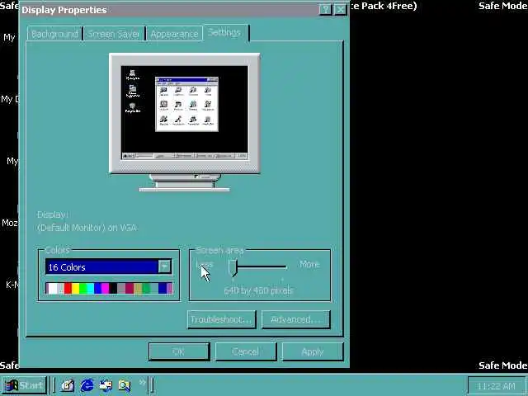Screen dimensions: 528x396
Task: Click Cancel in Display Properties
Action: [246, 352]
